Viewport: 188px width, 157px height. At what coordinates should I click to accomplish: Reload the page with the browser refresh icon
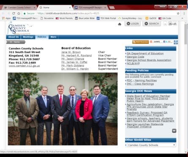(14, 13)
